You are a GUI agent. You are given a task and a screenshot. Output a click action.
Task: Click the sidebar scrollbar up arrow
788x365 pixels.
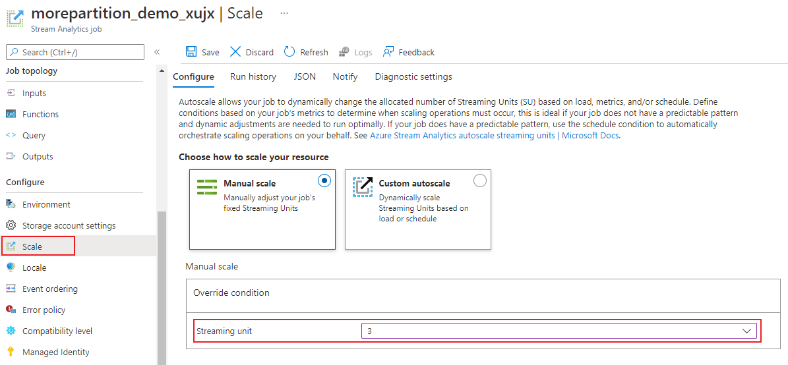point(162,70)
